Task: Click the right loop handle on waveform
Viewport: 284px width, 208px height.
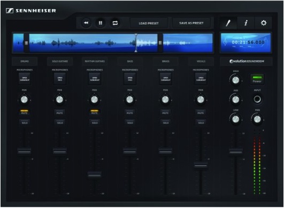Action: coord(160,43)
